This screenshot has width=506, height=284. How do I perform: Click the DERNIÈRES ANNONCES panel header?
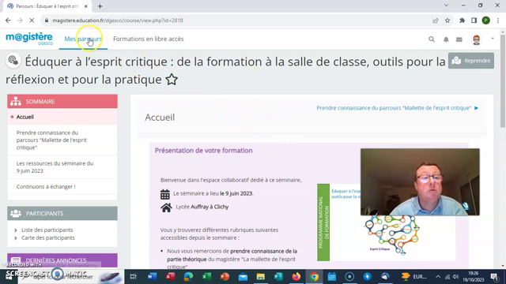[x=62, y=260]
